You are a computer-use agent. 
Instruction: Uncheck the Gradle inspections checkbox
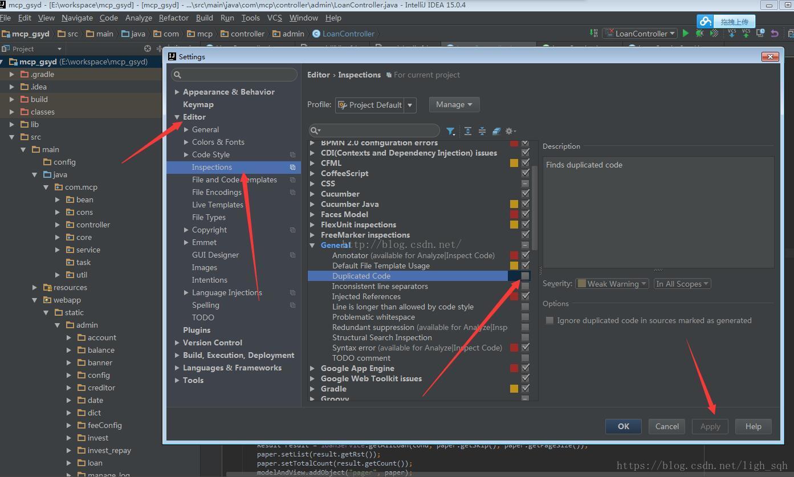(x=525, y=389)
